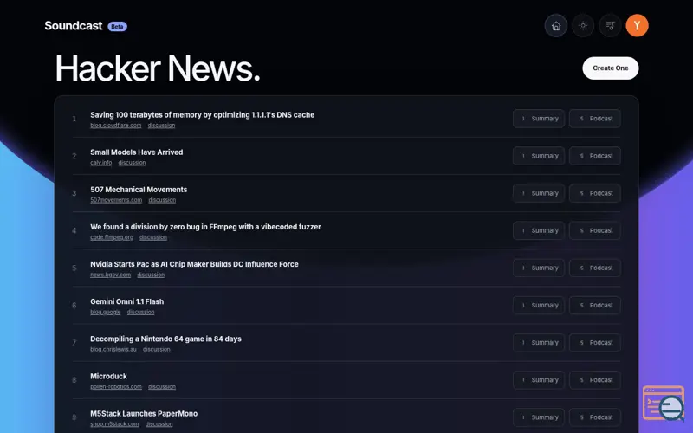
Task: Click the Create One button
Action: coord(611,68)
